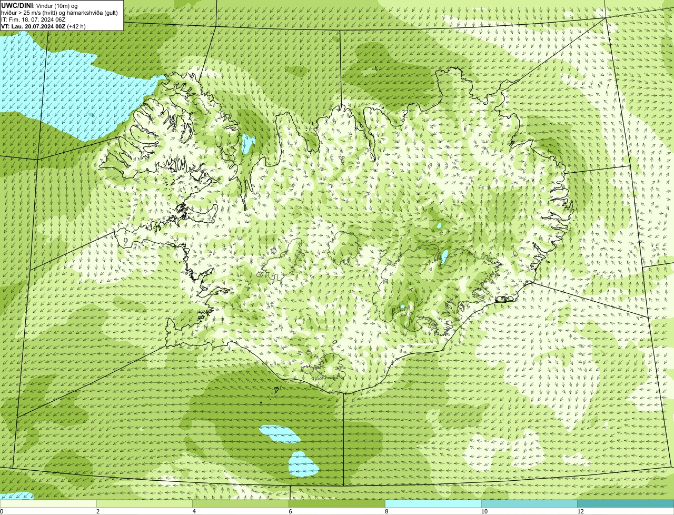Screen dimensions: 674x515
Task: Click the legend tick label "8"
Action: [386, 511]
